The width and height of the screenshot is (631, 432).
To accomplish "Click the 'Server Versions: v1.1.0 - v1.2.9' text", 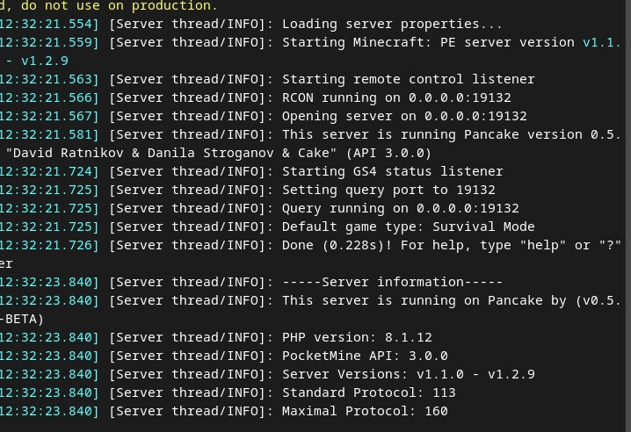I will (x=408, y=374).
